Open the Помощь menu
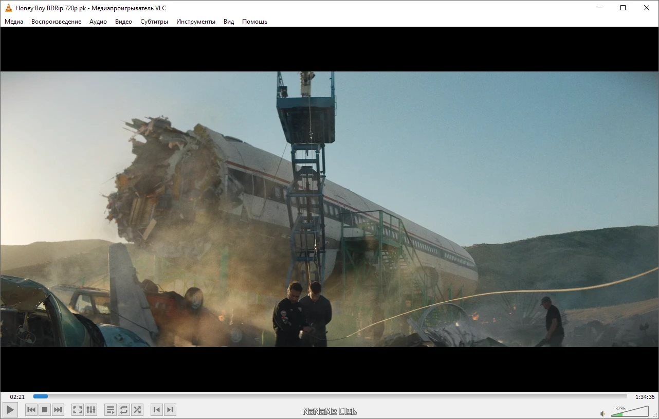Viewport: 659px width, 419px height. coord(254,22)
